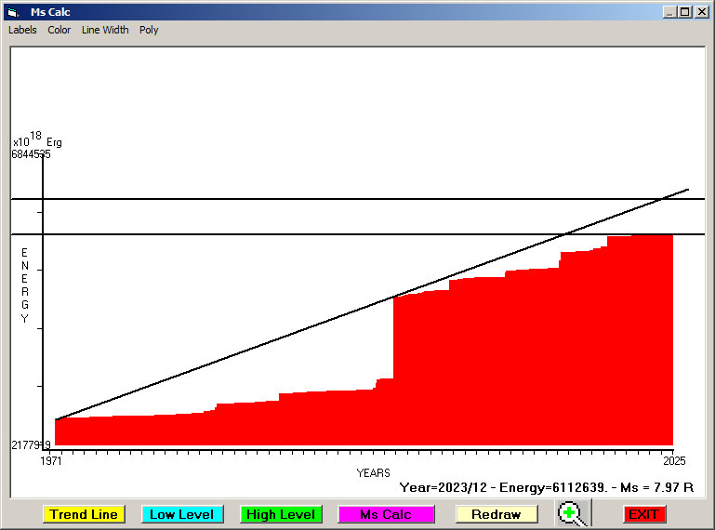Open the Color menu

click(x=60, y=30)
